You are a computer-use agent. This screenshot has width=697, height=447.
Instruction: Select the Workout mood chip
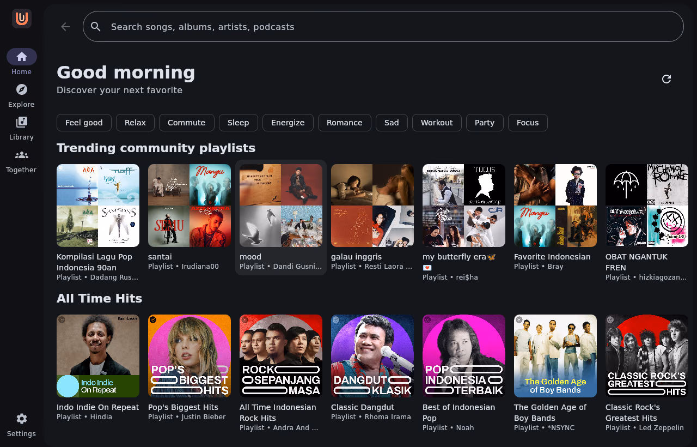click(437, 123)
